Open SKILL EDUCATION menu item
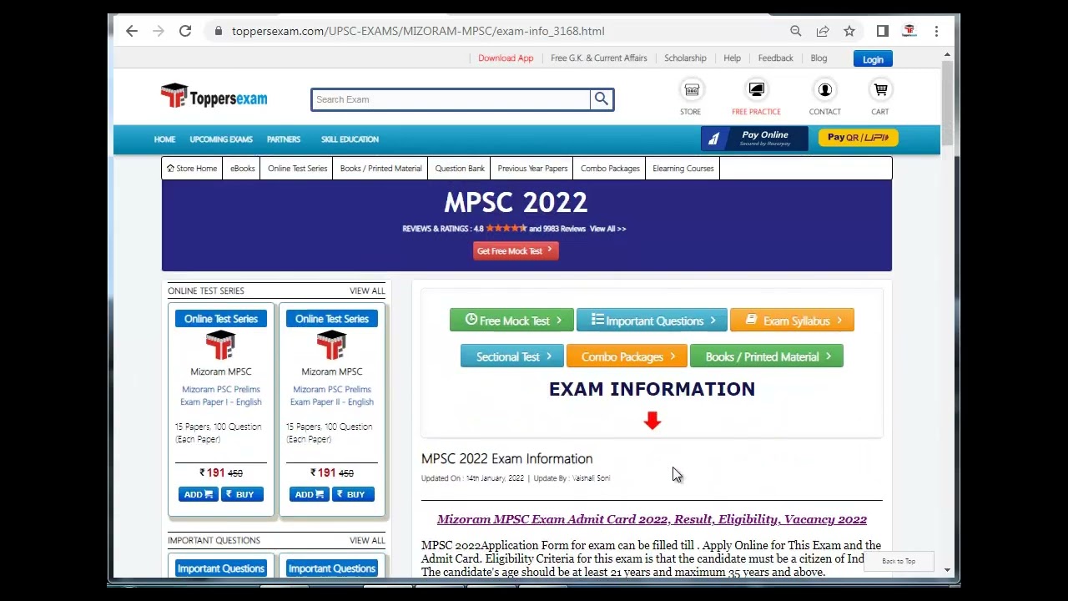The width and height of the screenshot is (1068, 601). (x=350, y=139)
